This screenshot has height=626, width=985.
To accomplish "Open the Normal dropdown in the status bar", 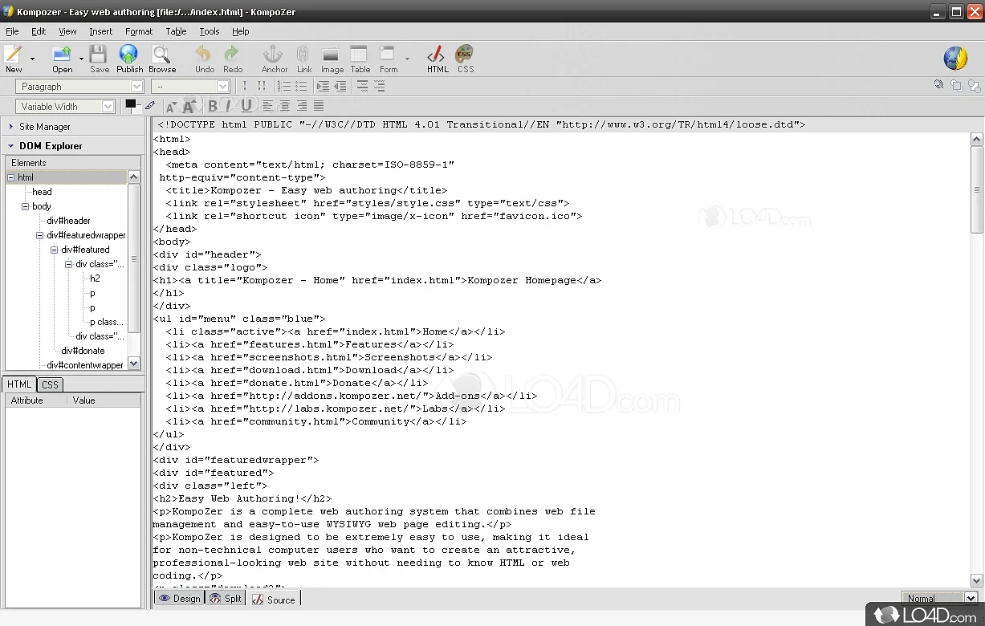I will [939, 598].
